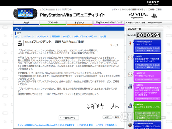Click the PS VITA logo
Screen dimensions: 172x129
[x=138, y=15]
